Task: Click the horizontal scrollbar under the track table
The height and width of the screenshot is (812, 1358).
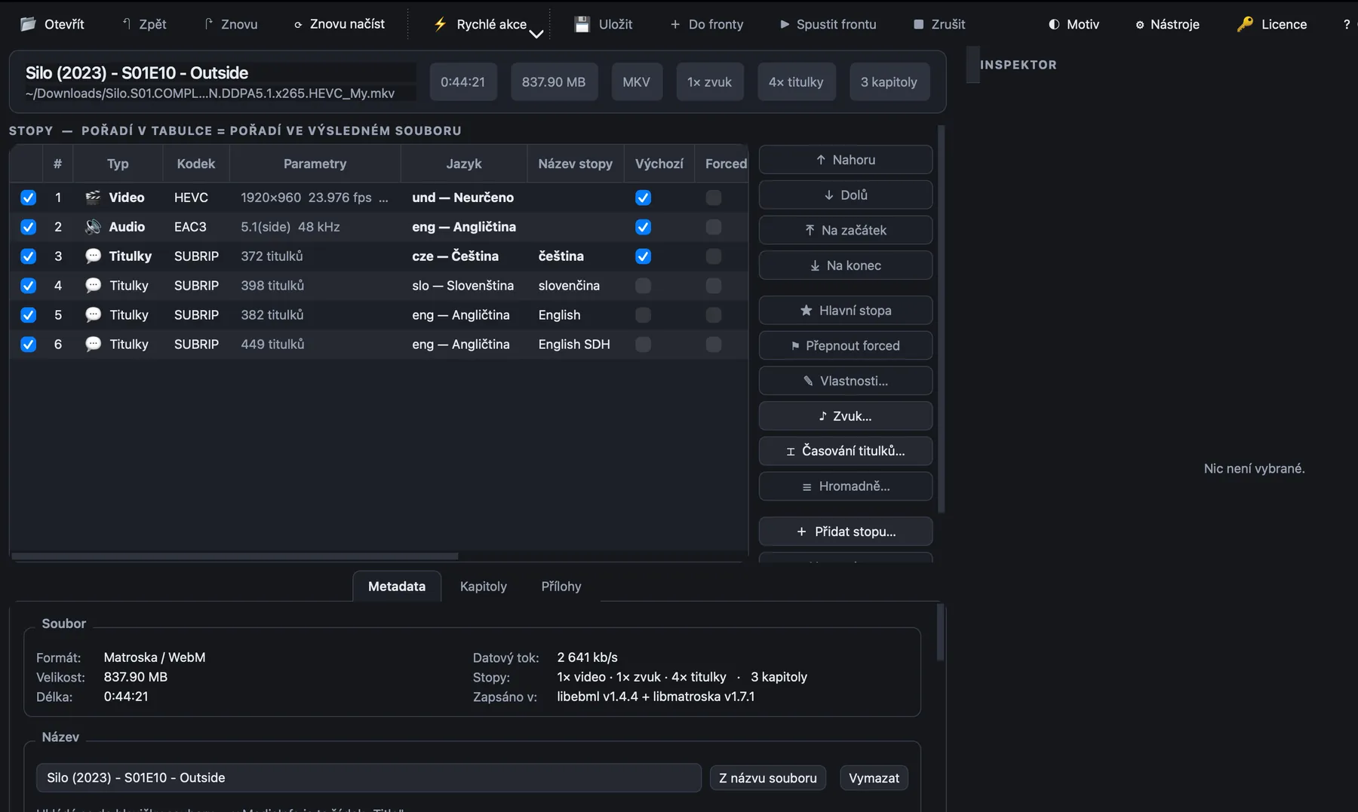Action: tap(235, 556)
